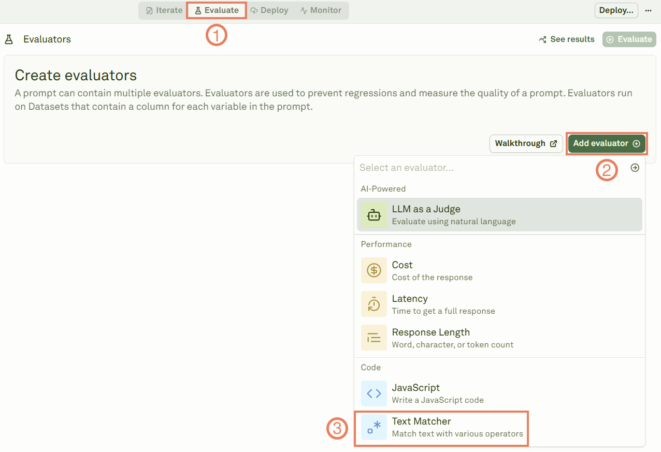Click the circled arrow submit icon

(635, 168)
